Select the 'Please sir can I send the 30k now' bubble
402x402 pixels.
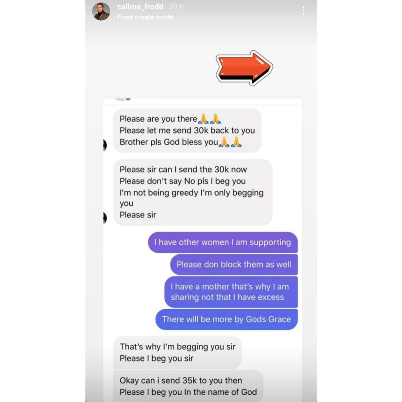pos(193,192)
